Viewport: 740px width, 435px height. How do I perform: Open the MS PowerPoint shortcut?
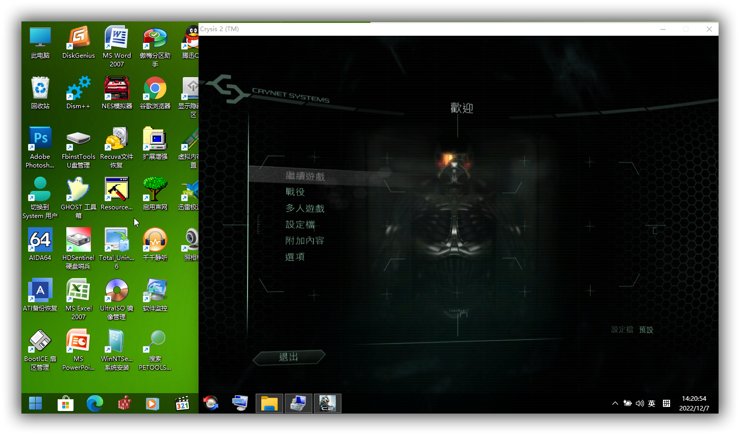pyautogui.click(x=79, y=350)
